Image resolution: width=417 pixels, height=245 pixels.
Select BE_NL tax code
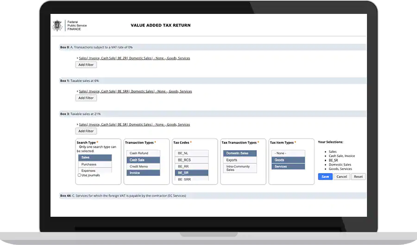(x=191, y=153)
